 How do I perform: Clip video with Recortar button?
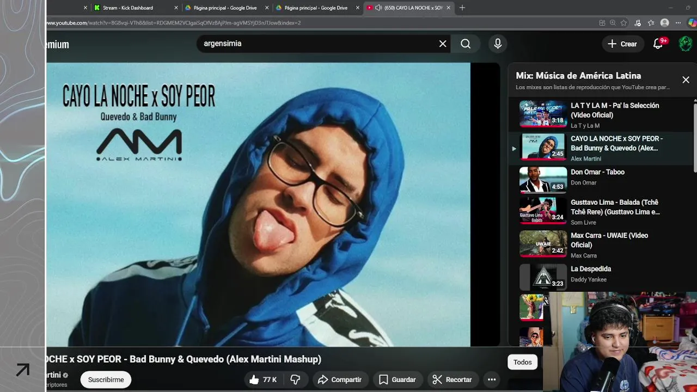click(453, 379)
